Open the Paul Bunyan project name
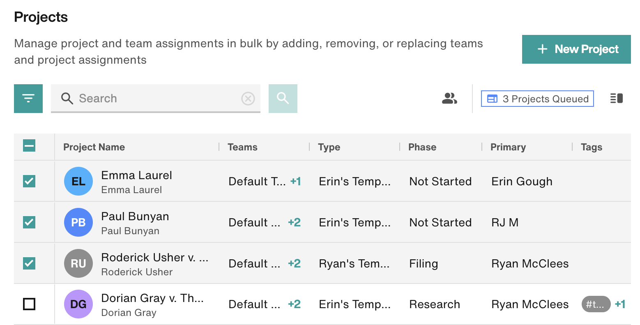 pyautogui.click(x=135, y=217)
